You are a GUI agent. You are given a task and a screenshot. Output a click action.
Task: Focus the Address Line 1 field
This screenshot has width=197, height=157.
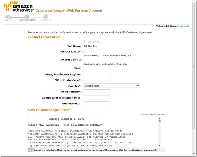coord(108,52)
